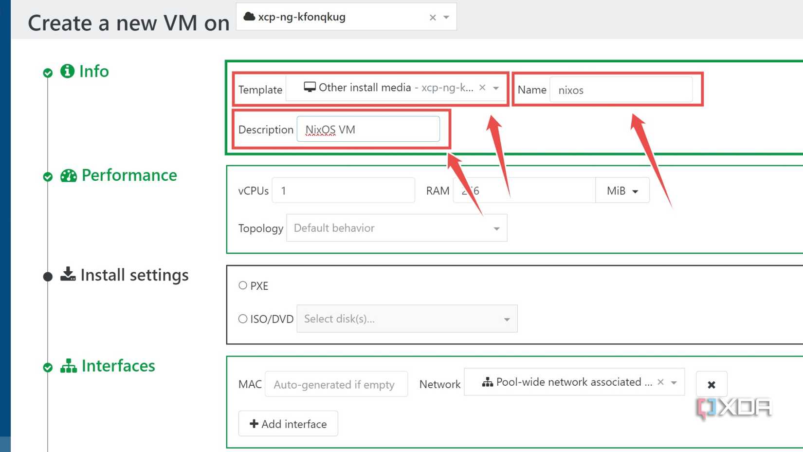The image size is (803, 452).
Task: Open the MiB unit dropdown
Action: coord(622,190)
